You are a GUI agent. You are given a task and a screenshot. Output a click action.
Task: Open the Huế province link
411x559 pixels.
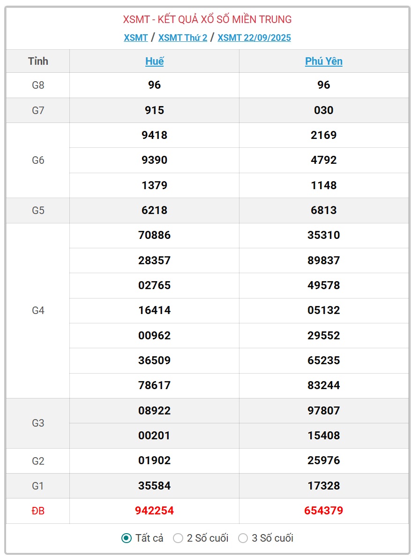pos(155,61)
